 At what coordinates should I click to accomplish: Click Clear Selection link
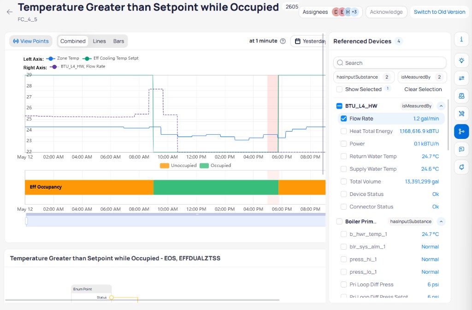pyautogui.click(x=423, y=89)
